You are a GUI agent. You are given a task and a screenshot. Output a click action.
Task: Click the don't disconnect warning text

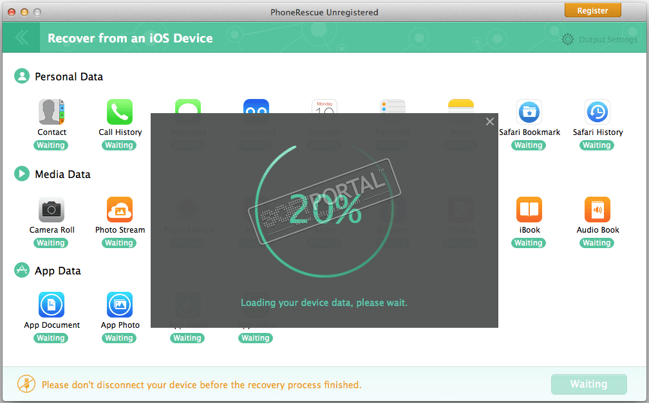coord(202,385)
